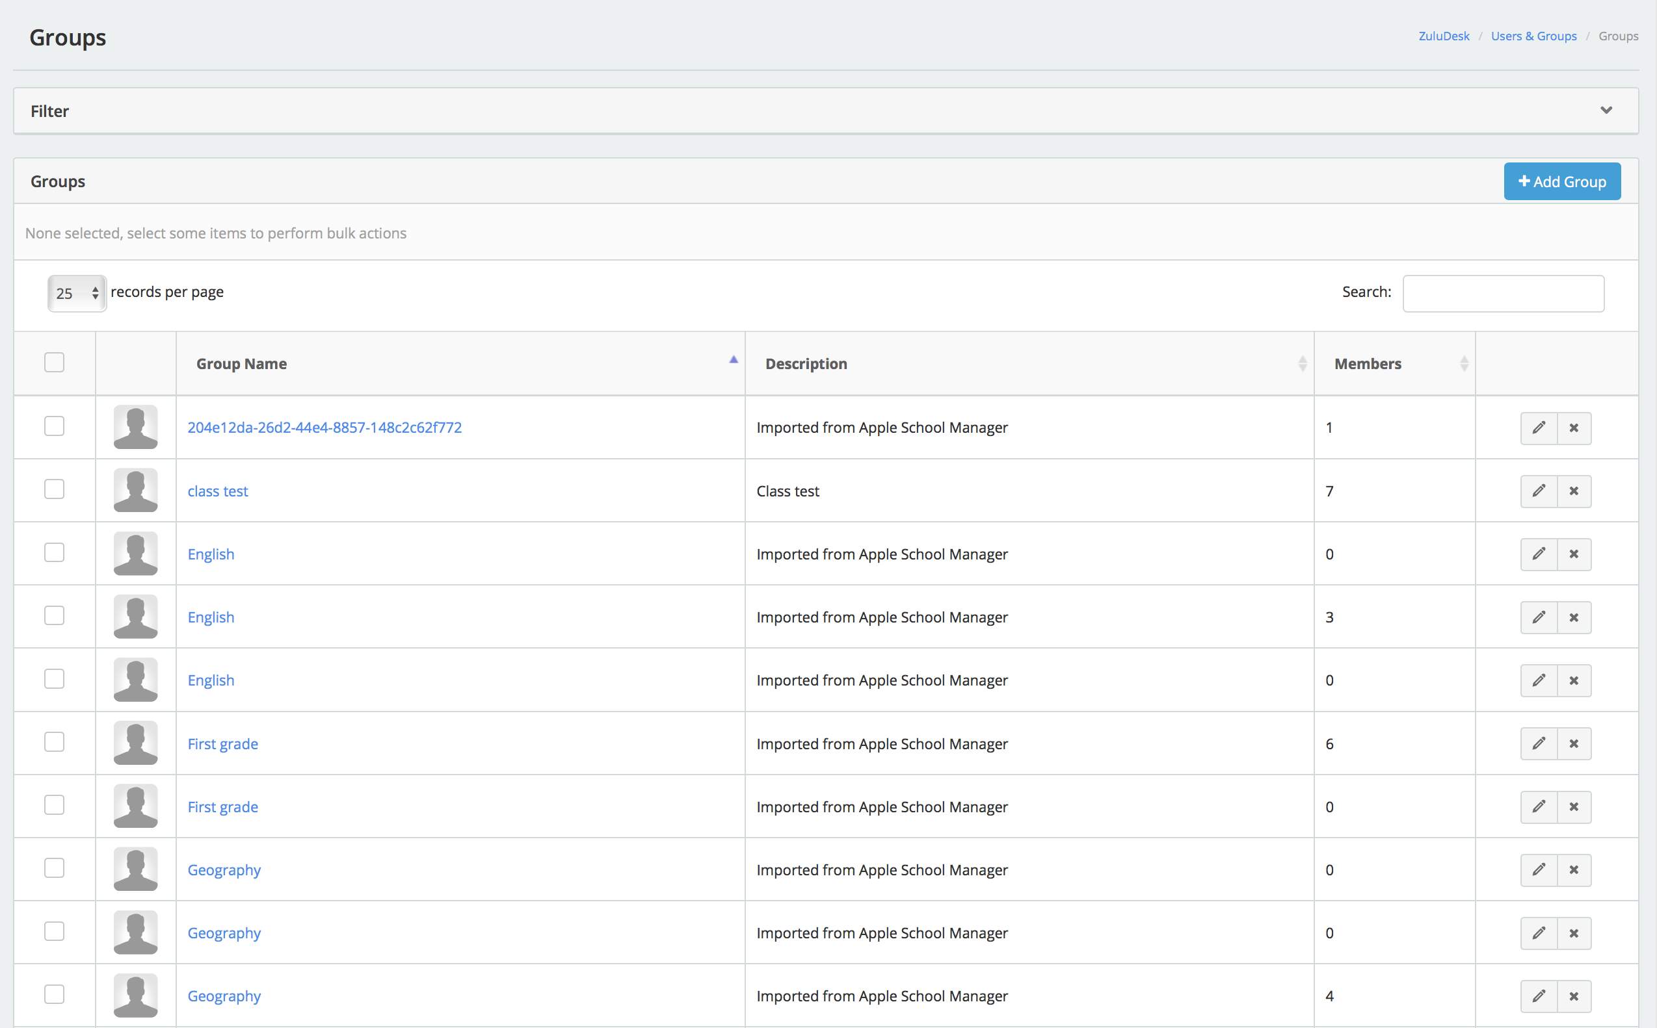Open the records per page dropdown
This screenshot has height=1028, width=1657.
(x=77, y=293)
